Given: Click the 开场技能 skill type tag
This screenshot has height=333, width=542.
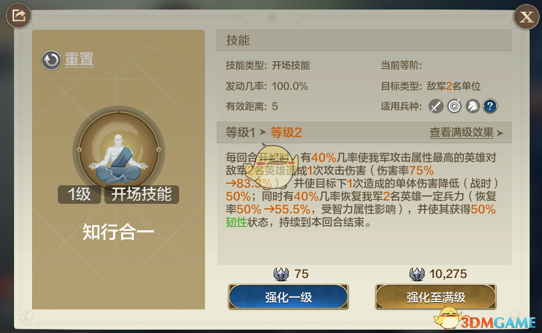Looking at the screenshot, I should [142, 194].
